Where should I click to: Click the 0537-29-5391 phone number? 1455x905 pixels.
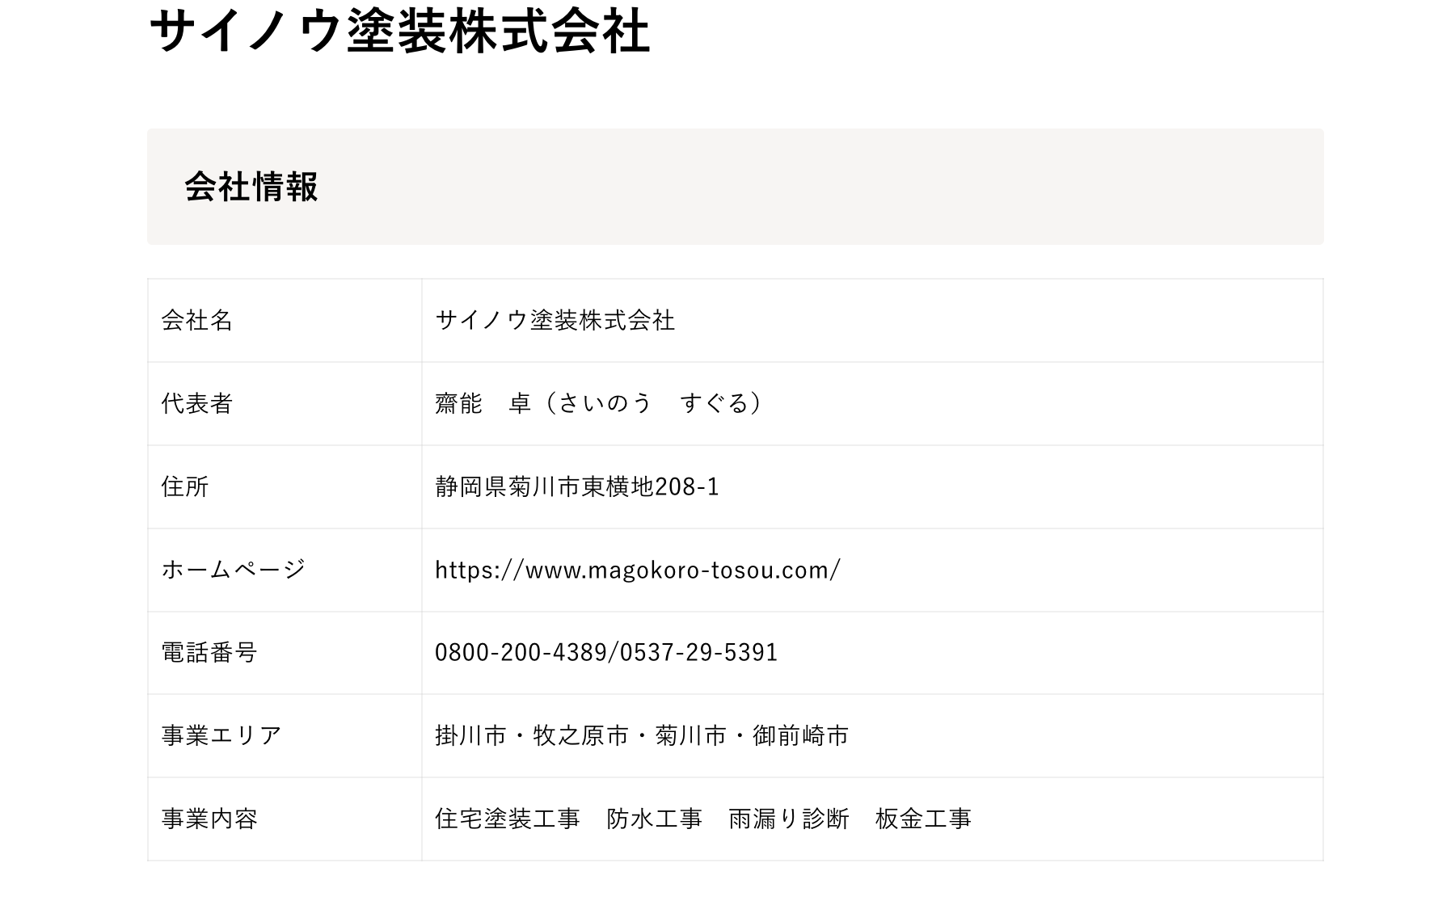[698, 652]
